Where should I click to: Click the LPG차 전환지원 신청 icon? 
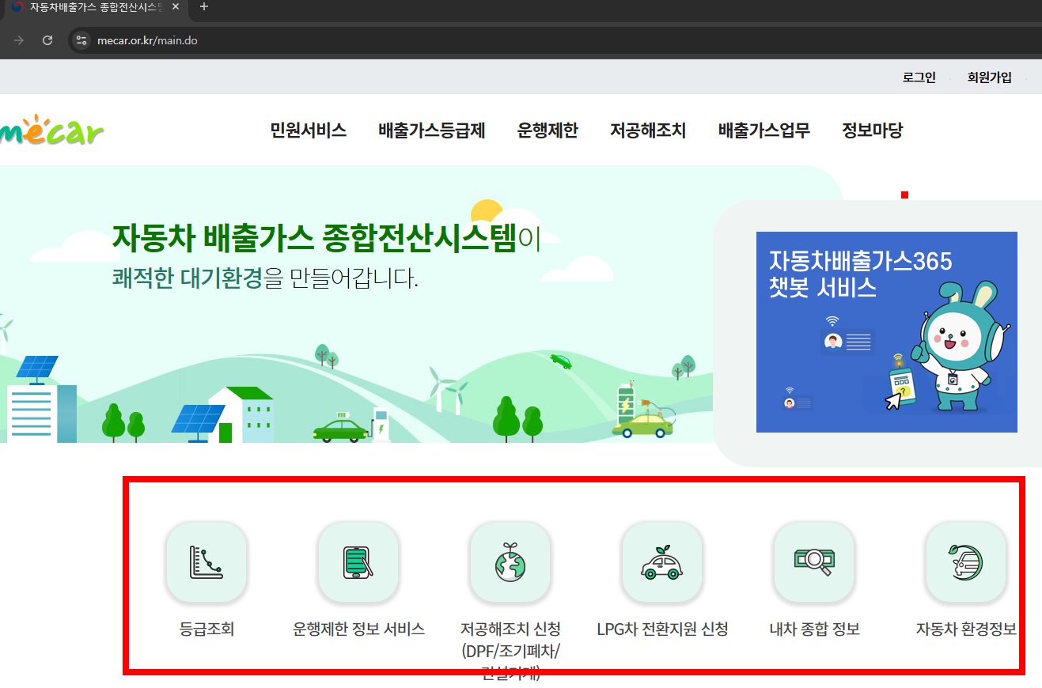661,563
